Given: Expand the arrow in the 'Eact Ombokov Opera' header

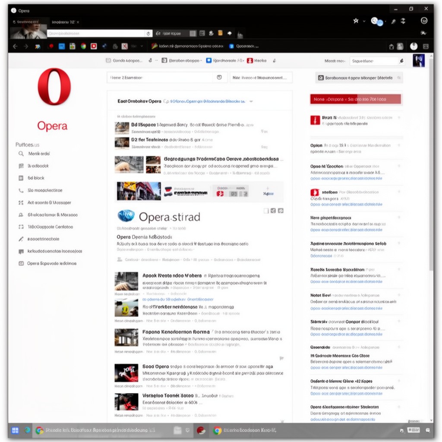Looking at the screenshot, I should pos(251,101).
